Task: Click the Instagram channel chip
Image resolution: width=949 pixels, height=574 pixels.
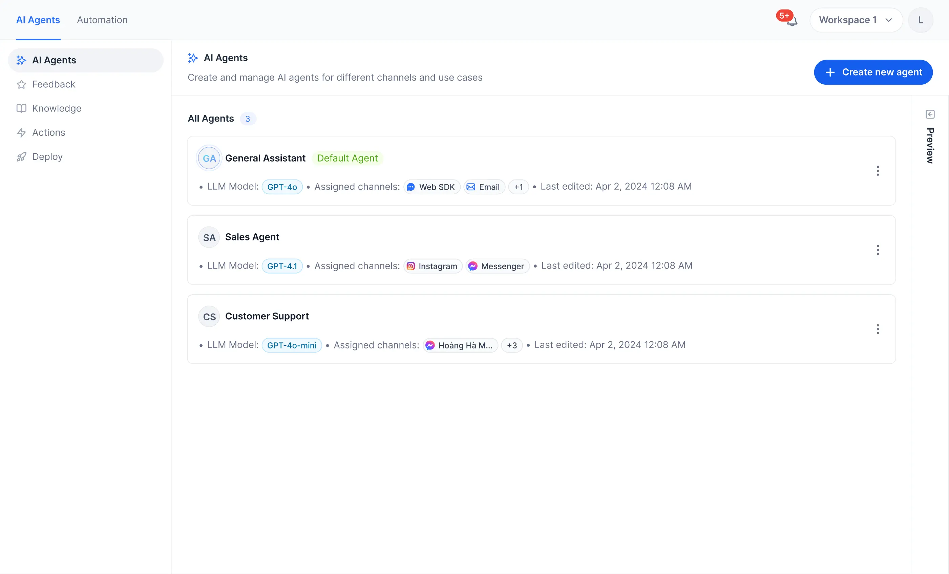Action: tap(433, 266)
